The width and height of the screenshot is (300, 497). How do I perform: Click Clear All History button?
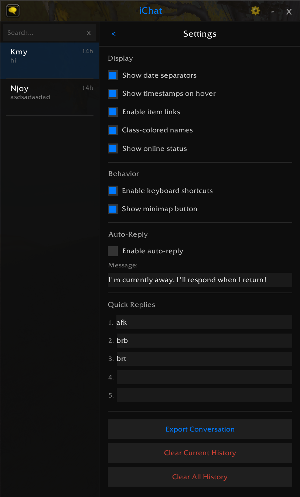tap(200, 477)
